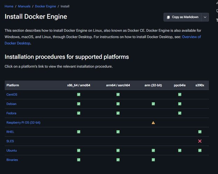Open Docker Engine breadcrumb link

pyautogui.click(x=45, y=6)
